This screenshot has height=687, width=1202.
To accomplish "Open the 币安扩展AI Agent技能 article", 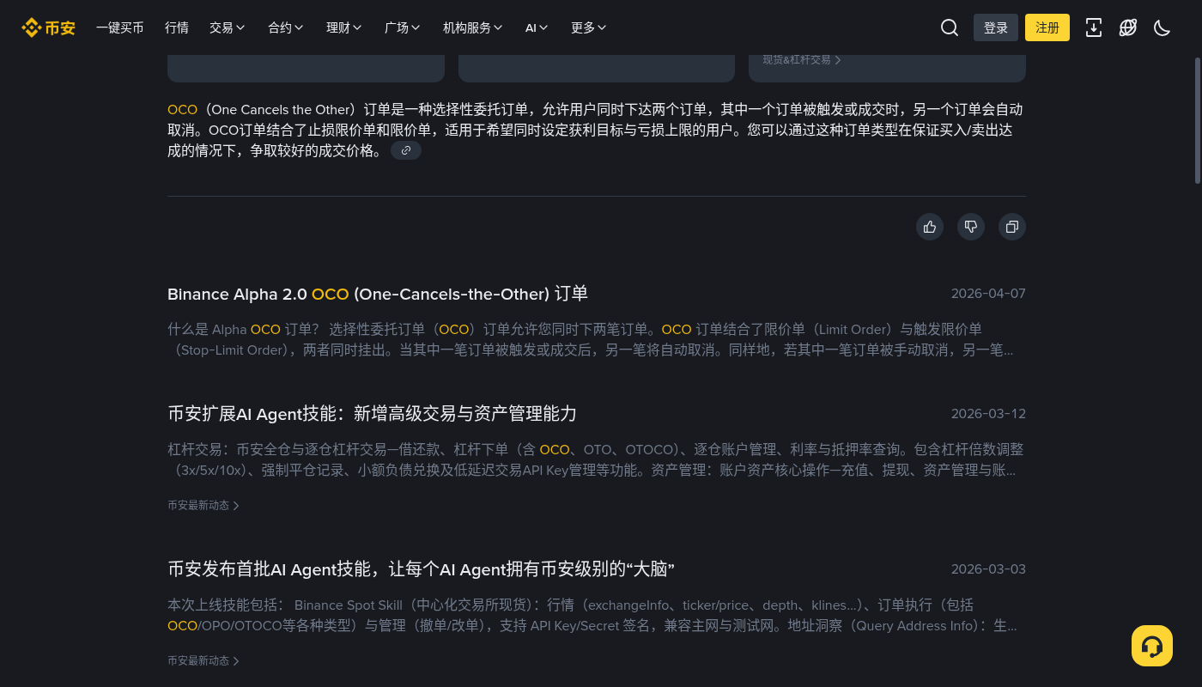I will [372, 414].
